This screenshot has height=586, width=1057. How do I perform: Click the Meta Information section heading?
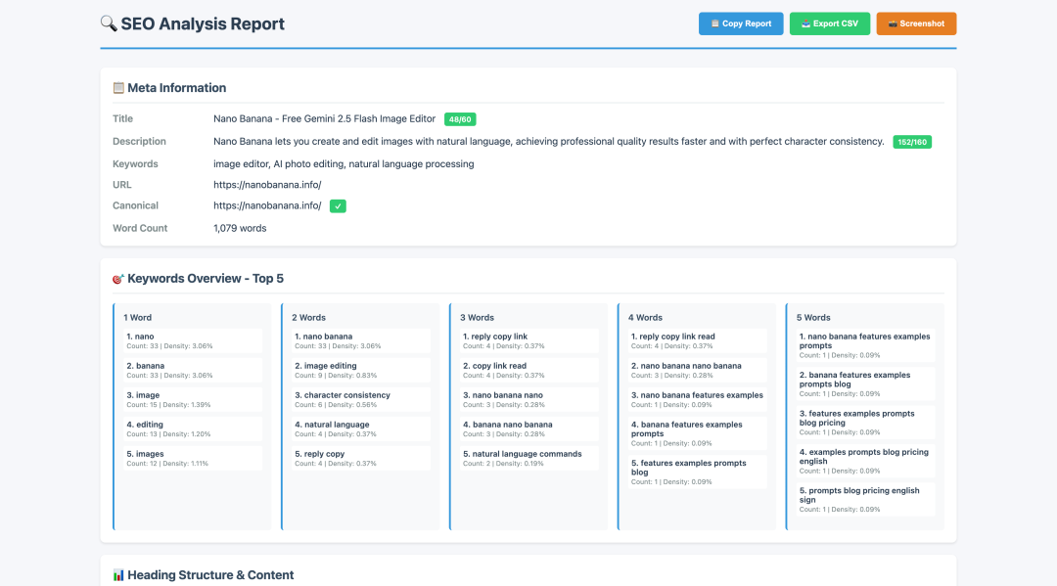176,88
